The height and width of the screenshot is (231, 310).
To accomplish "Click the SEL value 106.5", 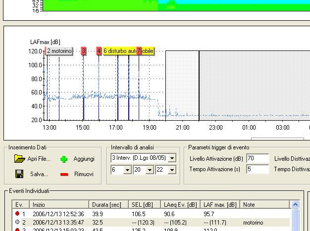I will coord(138,214).
